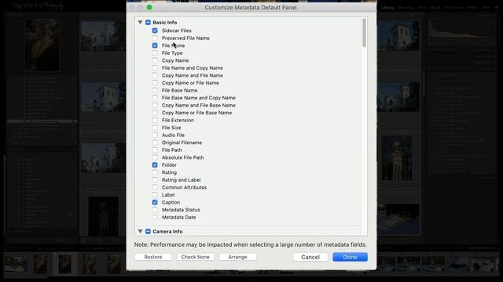This screenshot has width=503, height=282.
Task: Toggle all Camera Info fields checkbox
Action: click(x=148, y=232)
